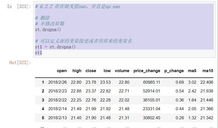Image resolution: width=218 pixels, height=128 pixels.
Task: Click the cell value 0.54
Action: click(x=180, y=91)
